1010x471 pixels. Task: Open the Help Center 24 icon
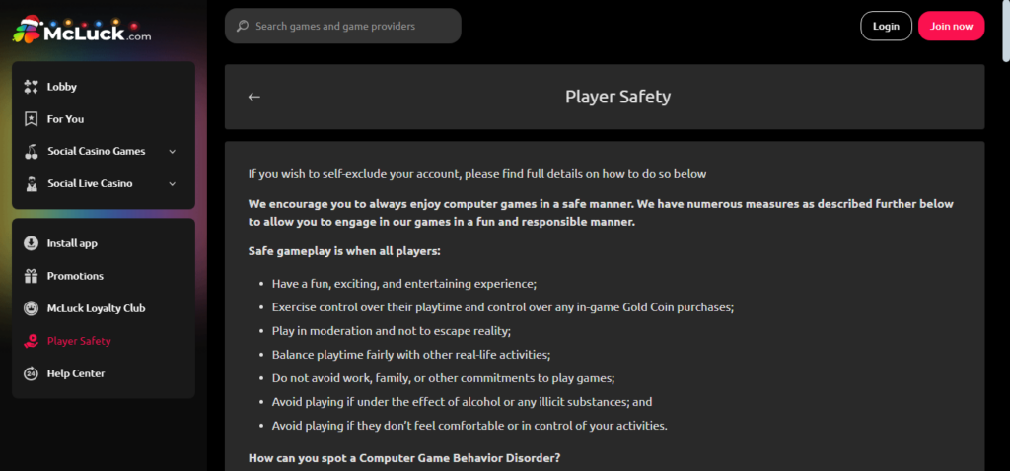(x=31, y=373)
